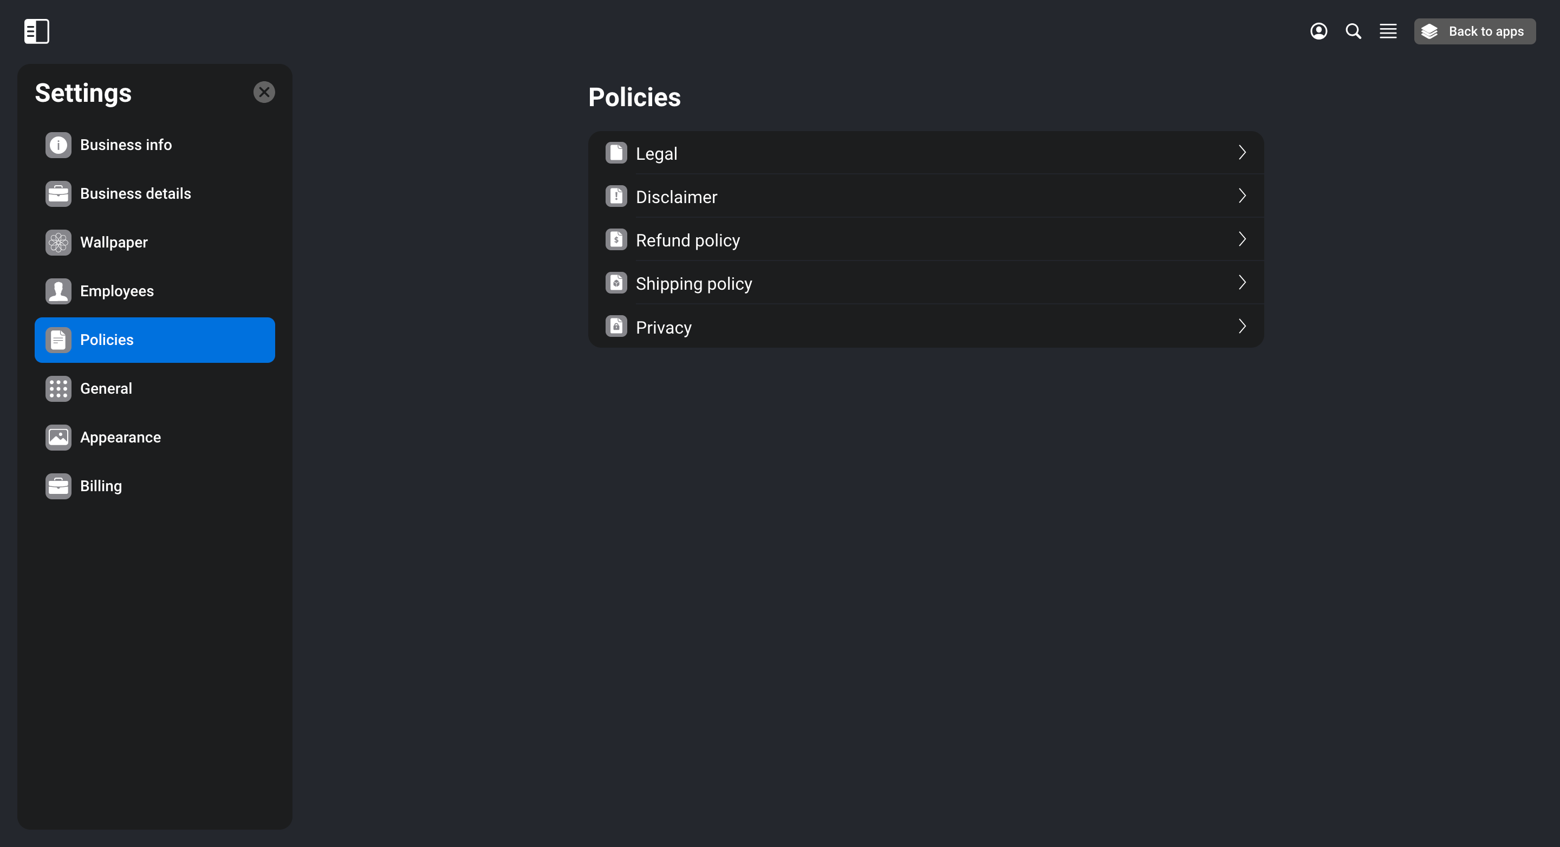Click the Back to apps button
Viewport: 1560px width, 847px height.
[1474, 31]
